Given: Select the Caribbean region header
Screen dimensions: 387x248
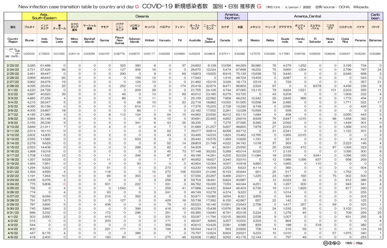Looking at the screenshot, I should click(375, 16).
